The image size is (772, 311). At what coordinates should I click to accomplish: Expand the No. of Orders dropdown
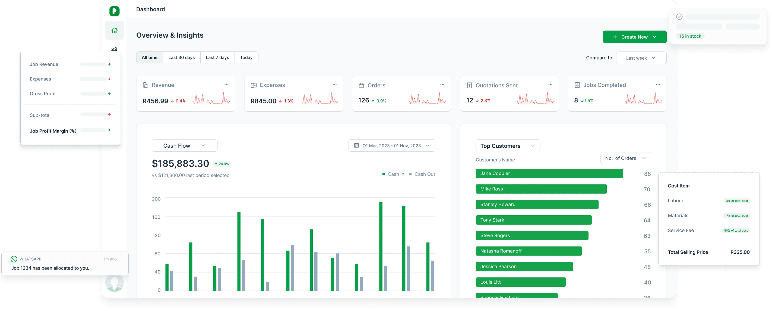point(625,158)
